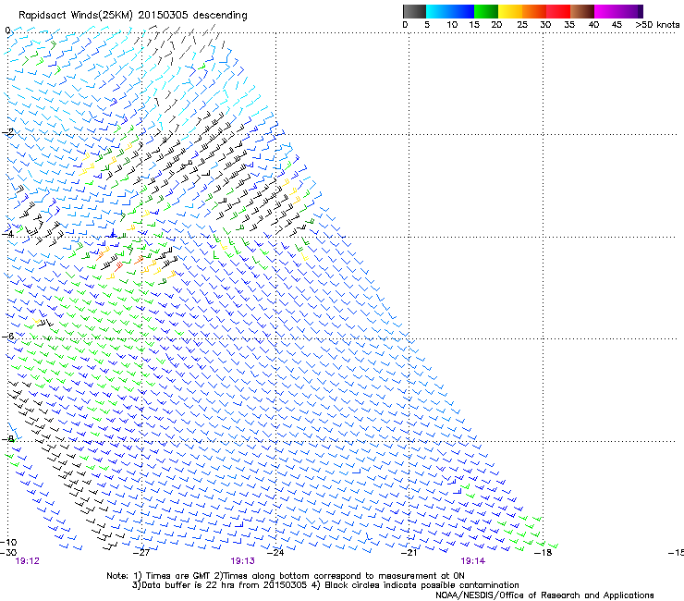
Task: Click the legend tick label '10'
Action: [452, 25]
